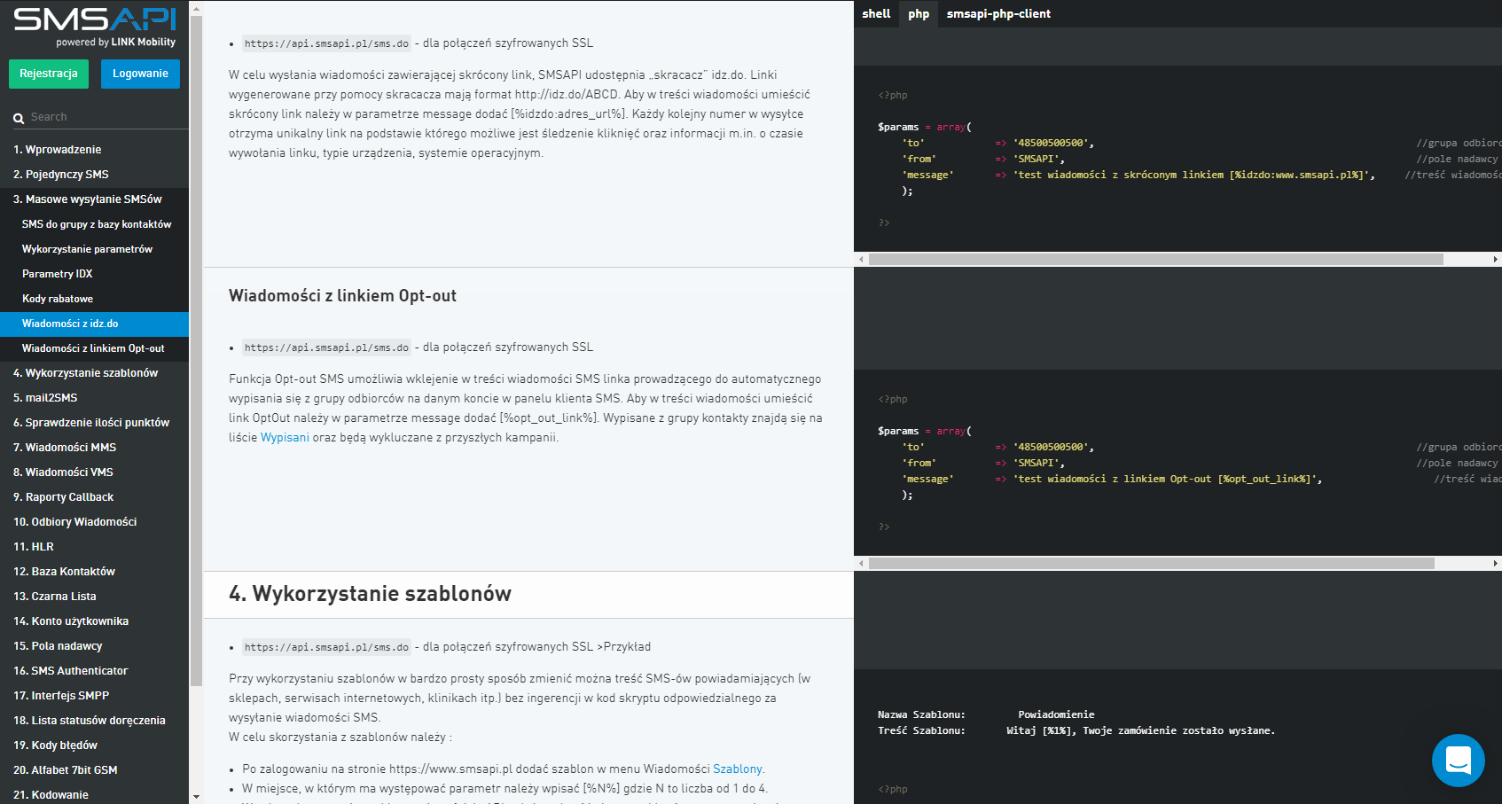Switch to the php code tab
Screen dimensions: 1502x804
tap(919, 13)
